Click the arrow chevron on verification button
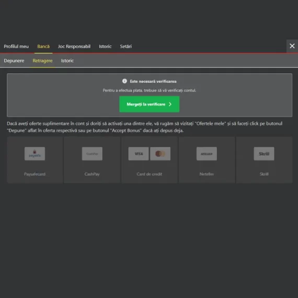Image resolution: width=298 pixels, height=298 pixels. click(170, 104)
